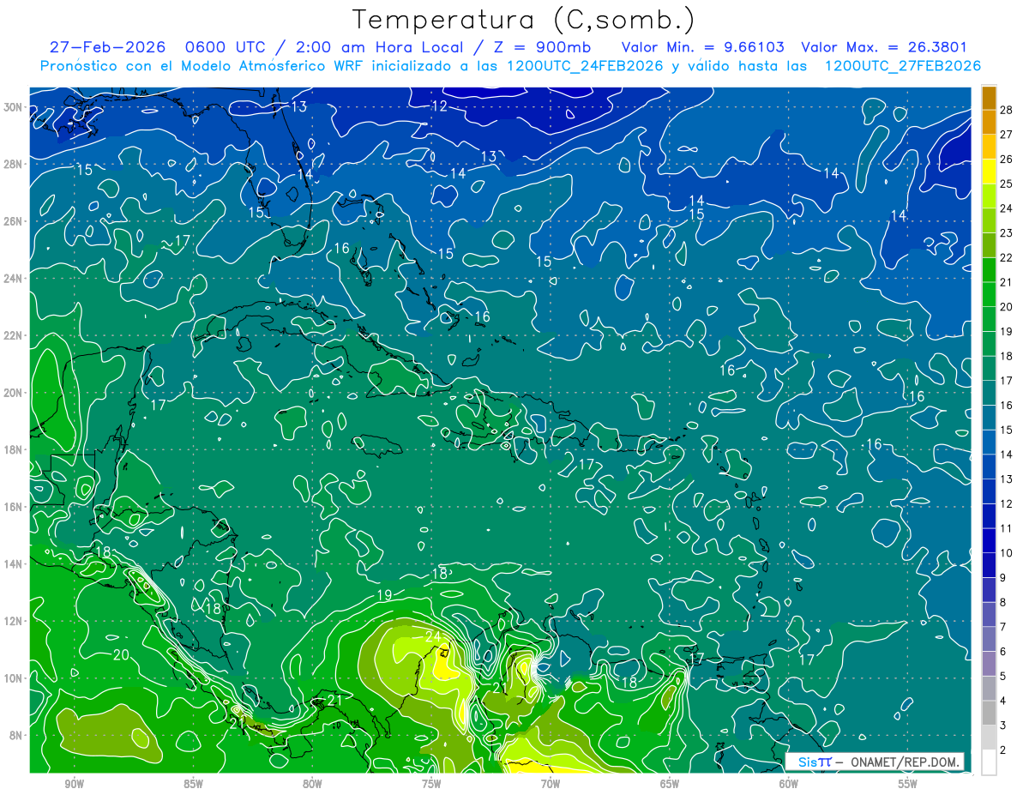Select the teal legend band between 16 and 17
This screenshot has height=795, width=1029.
[x=989, y=393]
